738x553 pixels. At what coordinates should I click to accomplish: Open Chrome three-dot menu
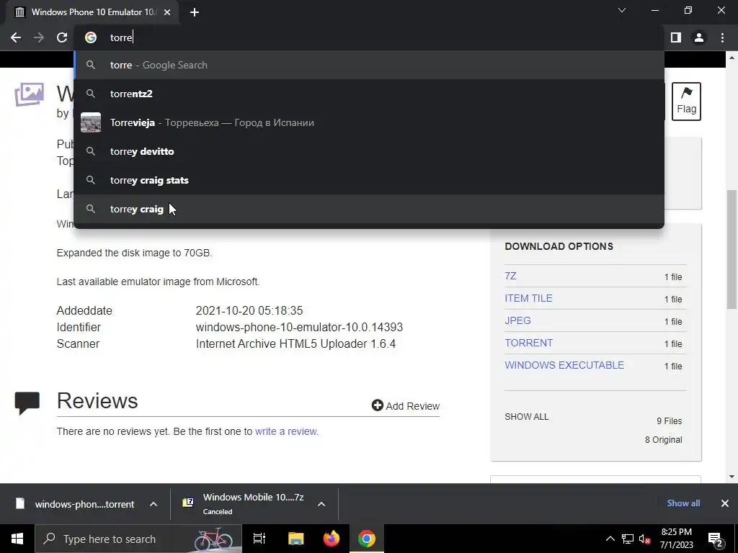point(722,37)
